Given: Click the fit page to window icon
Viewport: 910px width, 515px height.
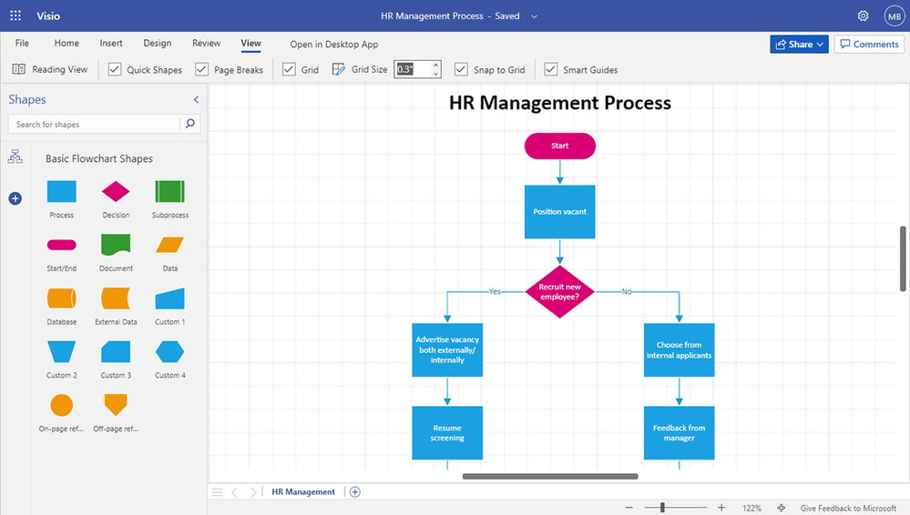Looking at the screenshot, I should (x=782, y=508).
